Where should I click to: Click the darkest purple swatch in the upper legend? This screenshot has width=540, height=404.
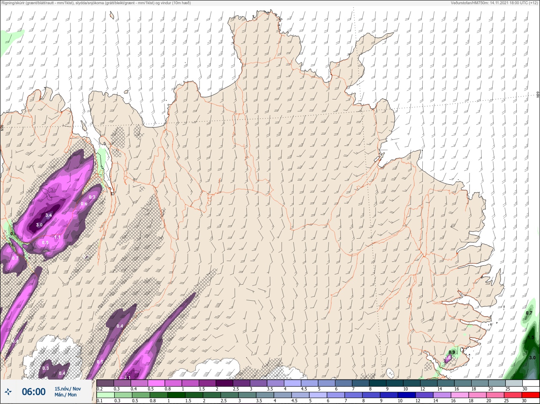(x=225, y=383)
